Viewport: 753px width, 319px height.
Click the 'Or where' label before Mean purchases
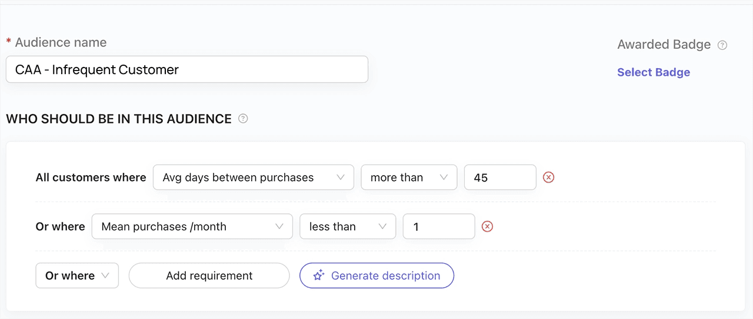(60, 227)
